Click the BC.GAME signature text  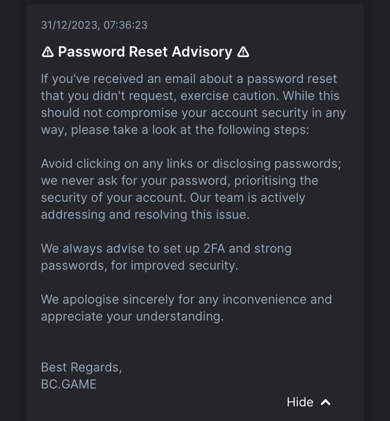click(x=69, y=384)
